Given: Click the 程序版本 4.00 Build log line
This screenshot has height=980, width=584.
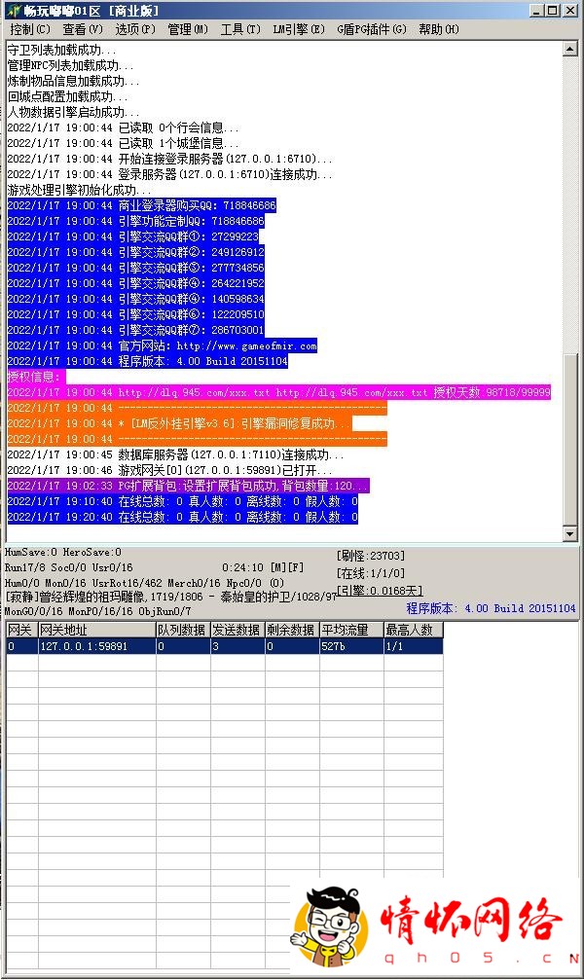Looking at the screenshot, I should point(148,361).
